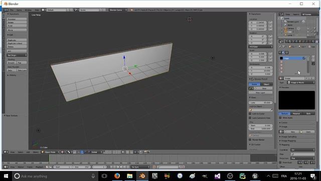
Task: Select the black Image texture slot icon
Action: pos(281,58)
